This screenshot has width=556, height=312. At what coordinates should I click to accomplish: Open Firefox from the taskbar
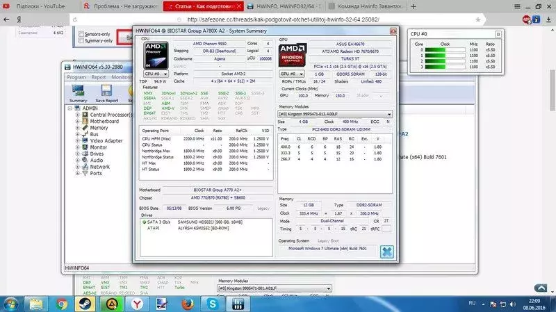[x=188, y=304]
